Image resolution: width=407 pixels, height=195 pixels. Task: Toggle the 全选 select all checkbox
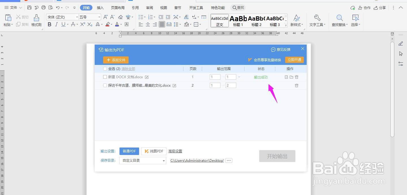(105, 69)
